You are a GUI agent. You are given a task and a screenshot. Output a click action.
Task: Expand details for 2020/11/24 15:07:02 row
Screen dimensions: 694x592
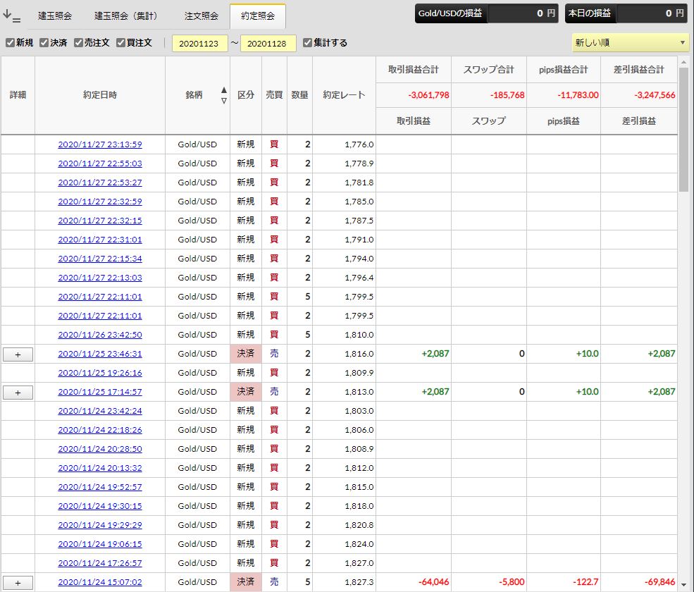point(18,583)
